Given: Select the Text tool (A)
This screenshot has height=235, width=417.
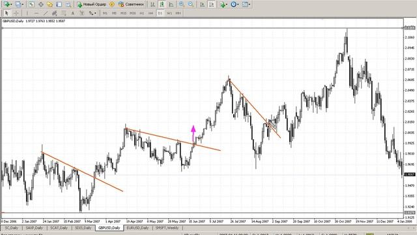Looking at the screenshot, I should click(72, 13).
